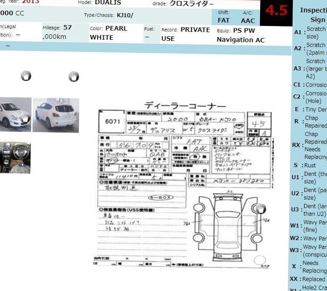
Task: Click the W1 Wavy Panel (fine) legend entry
Action: pos(308,226)
